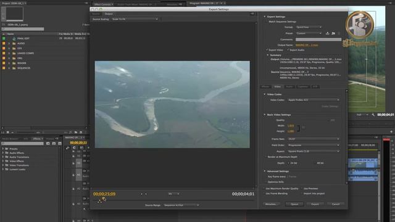Click the Export button
Viewport: 395px width, 222px height.
[x=315, y=204]
